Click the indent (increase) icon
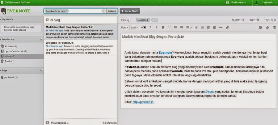 pyautogui.click(x=175, y=28)
